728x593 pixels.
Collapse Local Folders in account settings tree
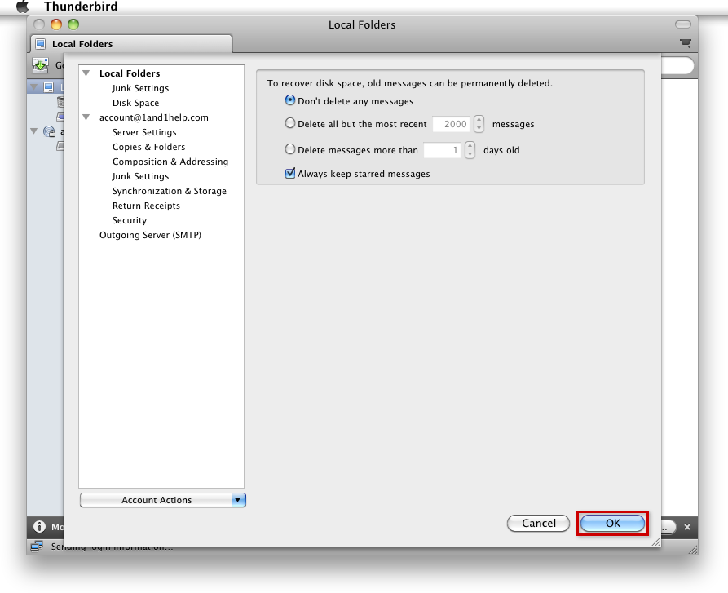click(86, 73)
